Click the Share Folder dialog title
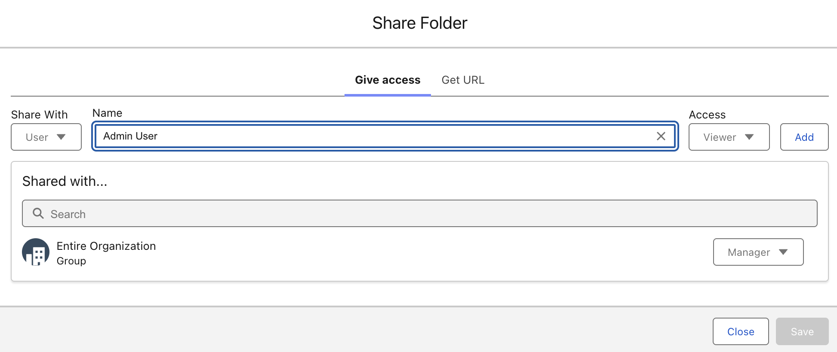The width and height of the screenshot is (837, 352). [x=420, y=23]
